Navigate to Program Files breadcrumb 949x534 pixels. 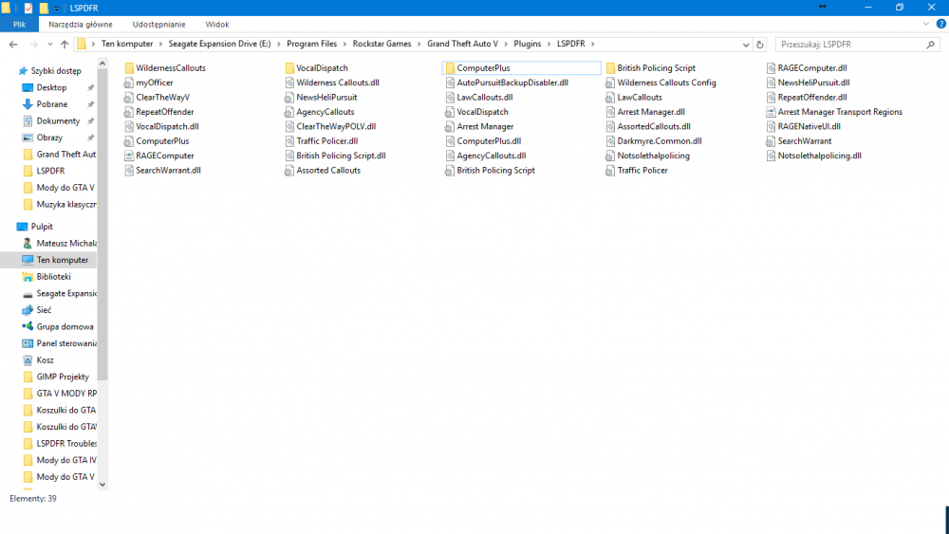[x=311, y=44]
